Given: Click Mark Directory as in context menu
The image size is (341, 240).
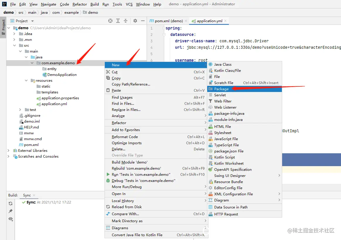Looking at the screenshot, I should click(x=156, y=221).
